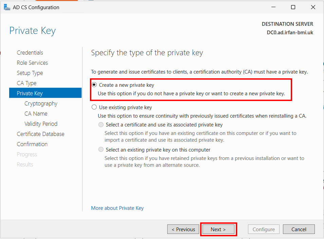Viewport: 324px width, 239px height.
Task: Maximize the AD CS Configuration window
Action: pyautogui.click(x=293, y=7)
